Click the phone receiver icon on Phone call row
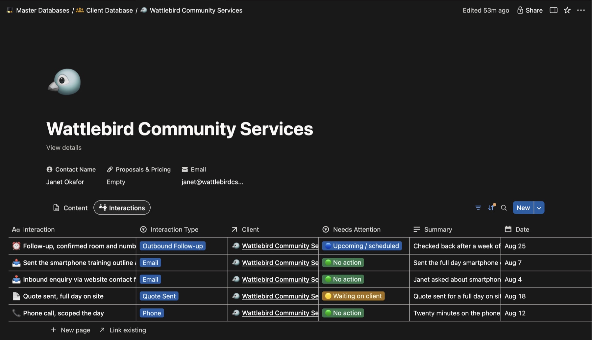Viewport: 592px width, 340px height. [x=16, y=313]
